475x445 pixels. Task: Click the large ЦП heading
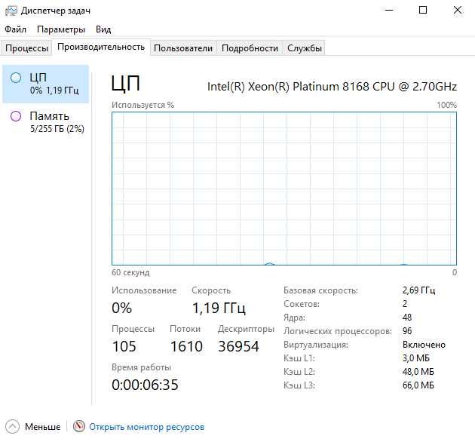(x=125, y=84)
